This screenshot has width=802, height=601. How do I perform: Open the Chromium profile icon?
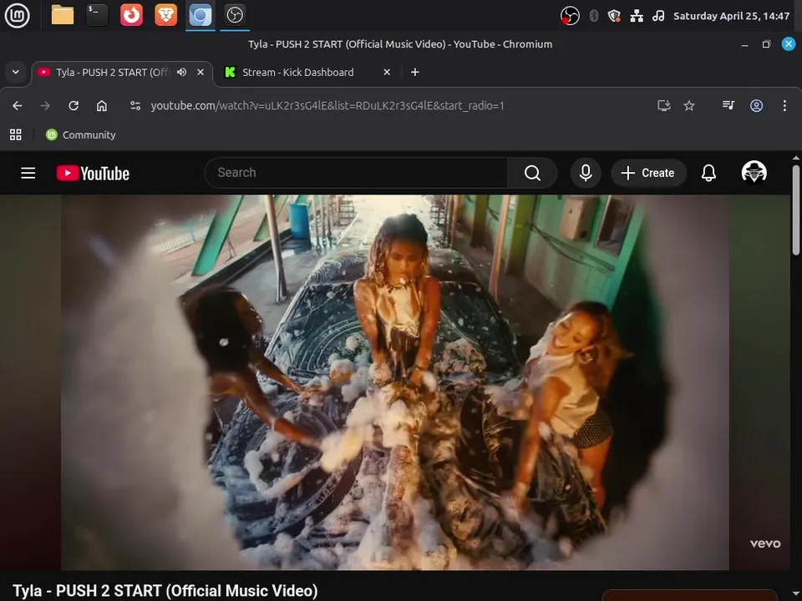(757, 106)
